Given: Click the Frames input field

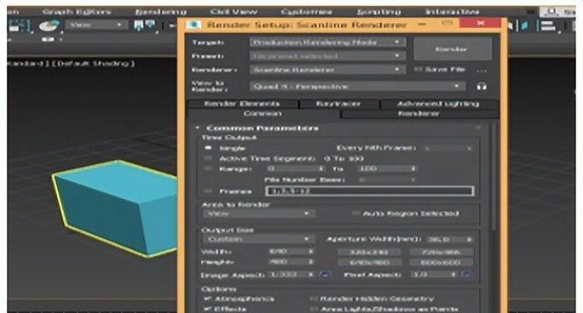Looking at the screenshot, I should (x=370, y=191).
